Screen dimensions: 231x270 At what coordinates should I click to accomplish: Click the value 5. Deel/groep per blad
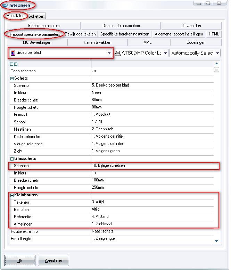pyautogui.click(x=110, y=85)
